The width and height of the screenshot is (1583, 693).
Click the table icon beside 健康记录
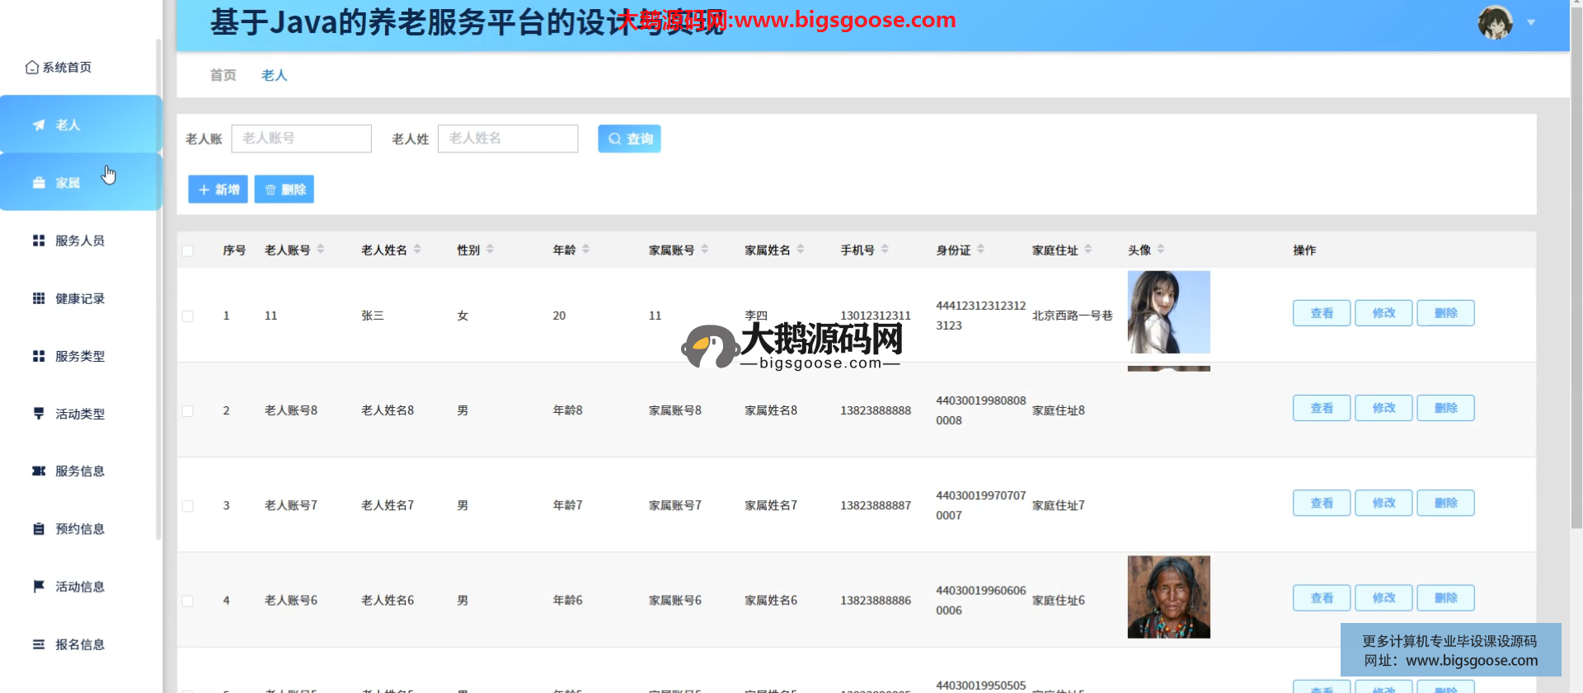(x=39, y=298)
